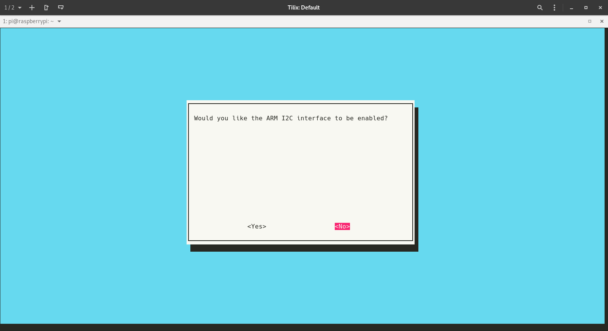Click the blank space inside the dialog box
This screenshot has height=331, width=608.
point(300,171)
